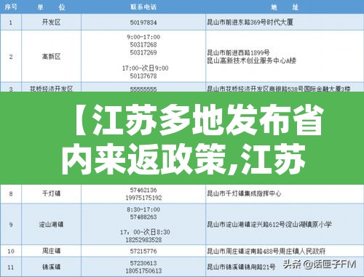Select the 周庄镇 unit cell

coord(51,251)
